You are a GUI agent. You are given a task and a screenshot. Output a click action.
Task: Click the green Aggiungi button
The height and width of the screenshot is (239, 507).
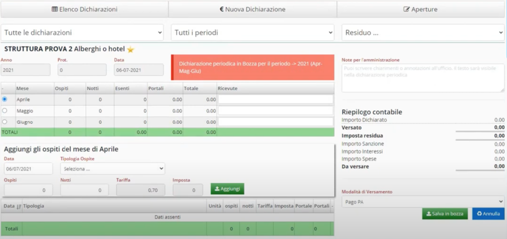pos(227,189)
